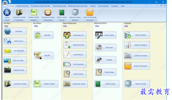Click the Add Bill button

[44, 35]
